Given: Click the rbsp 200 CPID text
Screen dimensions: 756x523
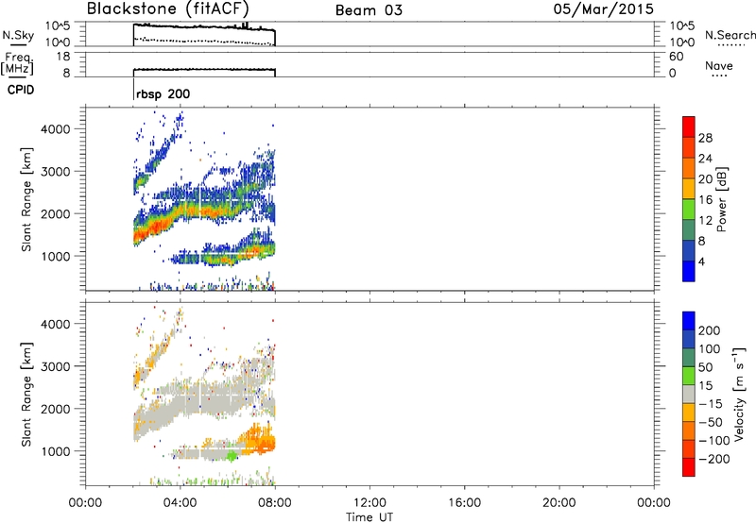Looking at the screenshot, I should point(163,93).
